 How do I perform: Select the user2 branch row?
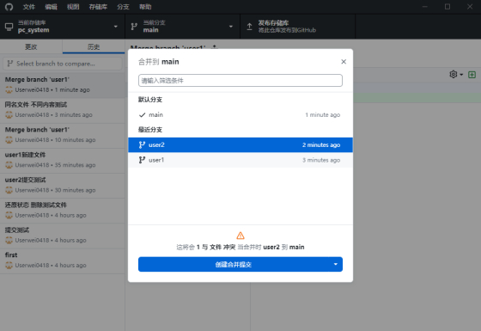240,145
